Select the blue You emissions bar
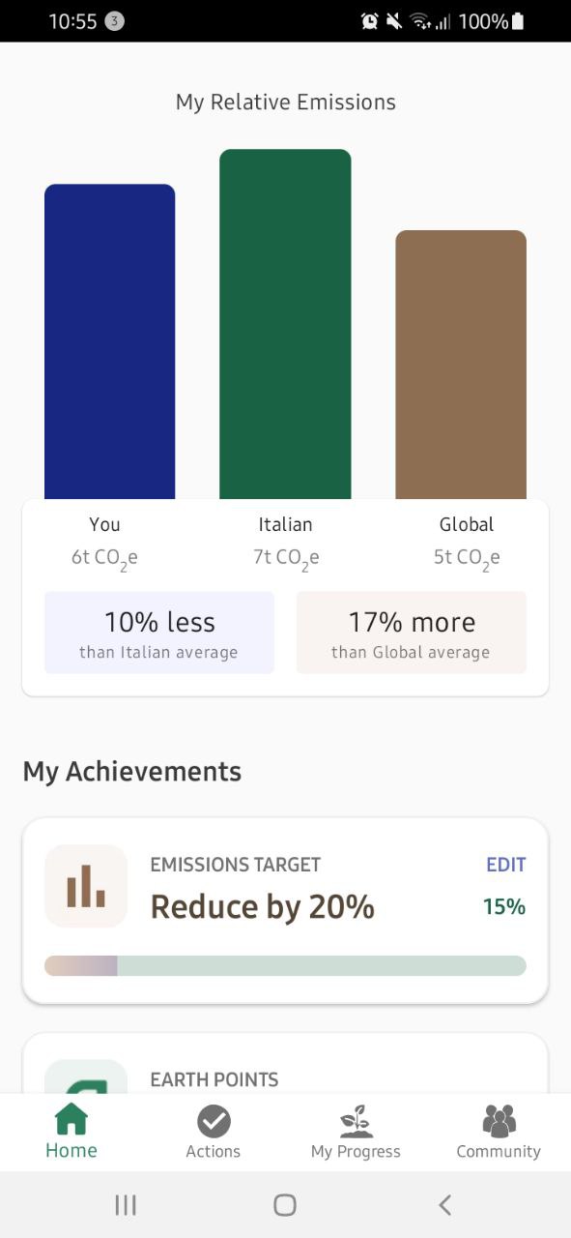 [x=110, y=341]
